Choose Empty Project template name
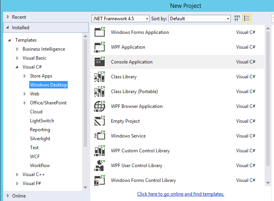 click(125, 121)
